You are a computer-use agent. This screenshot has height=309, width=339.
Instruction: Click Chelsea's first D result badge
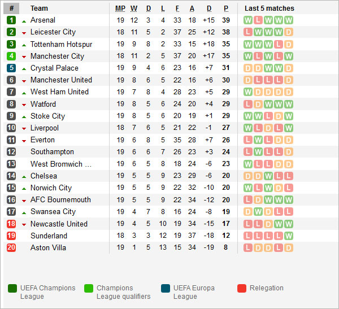coord(248,176)
